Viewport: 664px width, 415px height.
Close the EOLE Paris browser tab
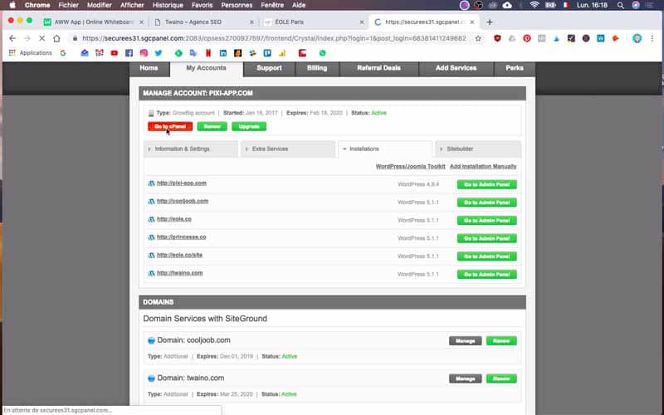tap(362, 22)
